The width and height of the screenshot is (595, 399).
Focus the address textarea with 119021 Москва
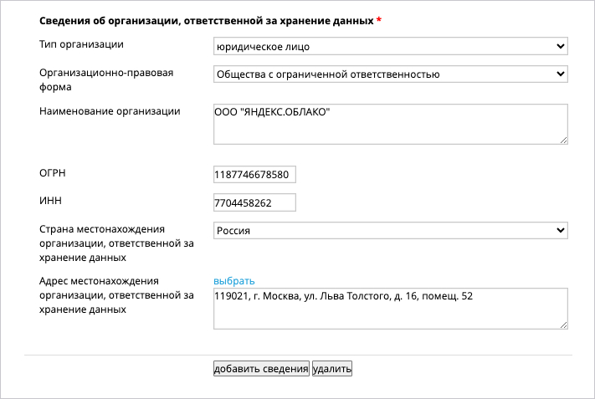[x=391, y=309]
